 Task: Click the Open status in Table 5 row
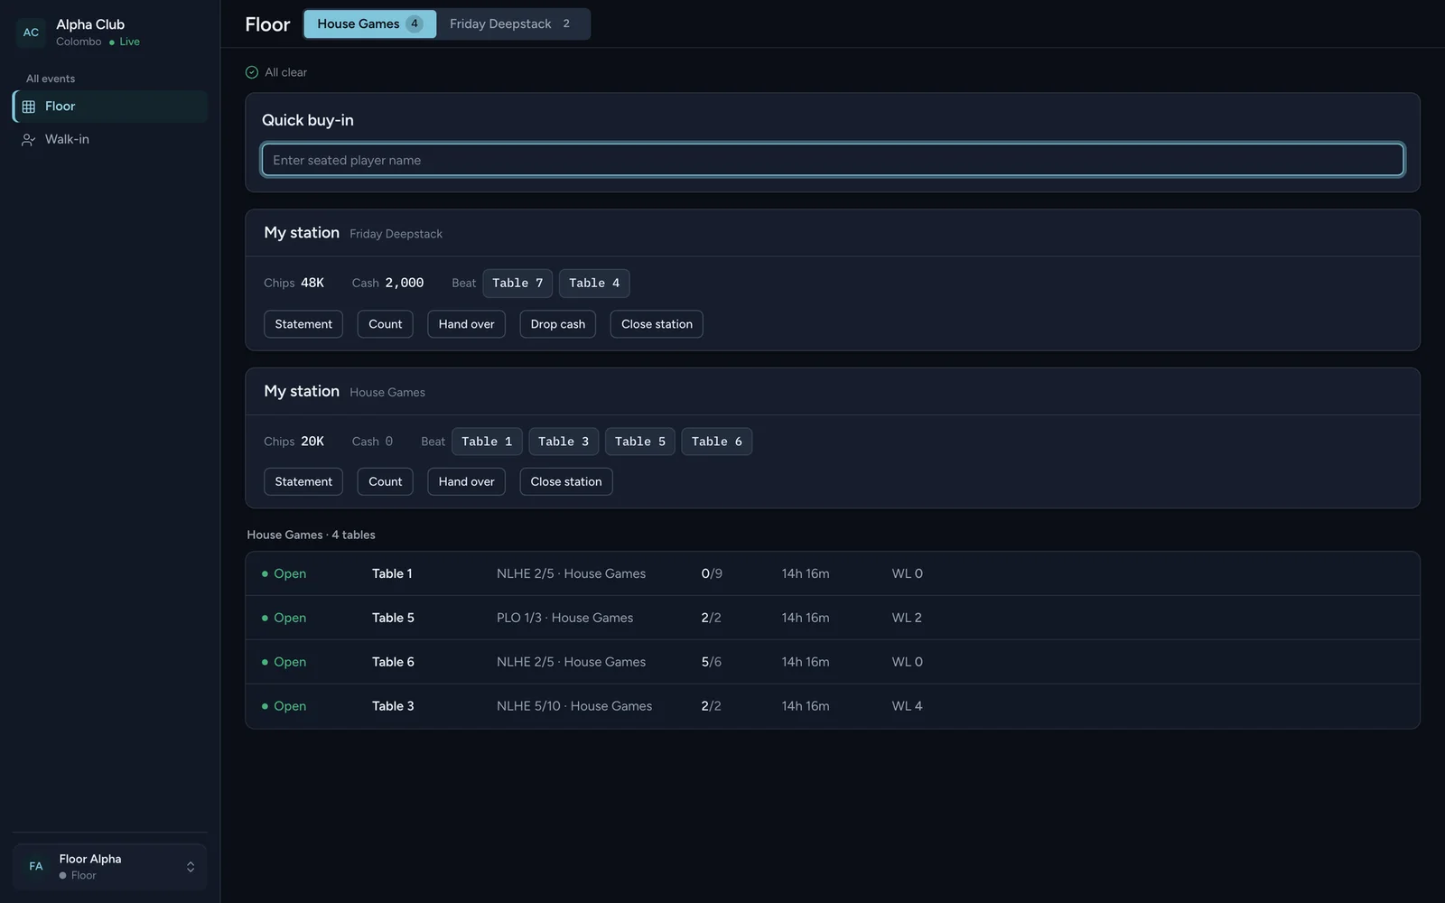tap(284, 619)
